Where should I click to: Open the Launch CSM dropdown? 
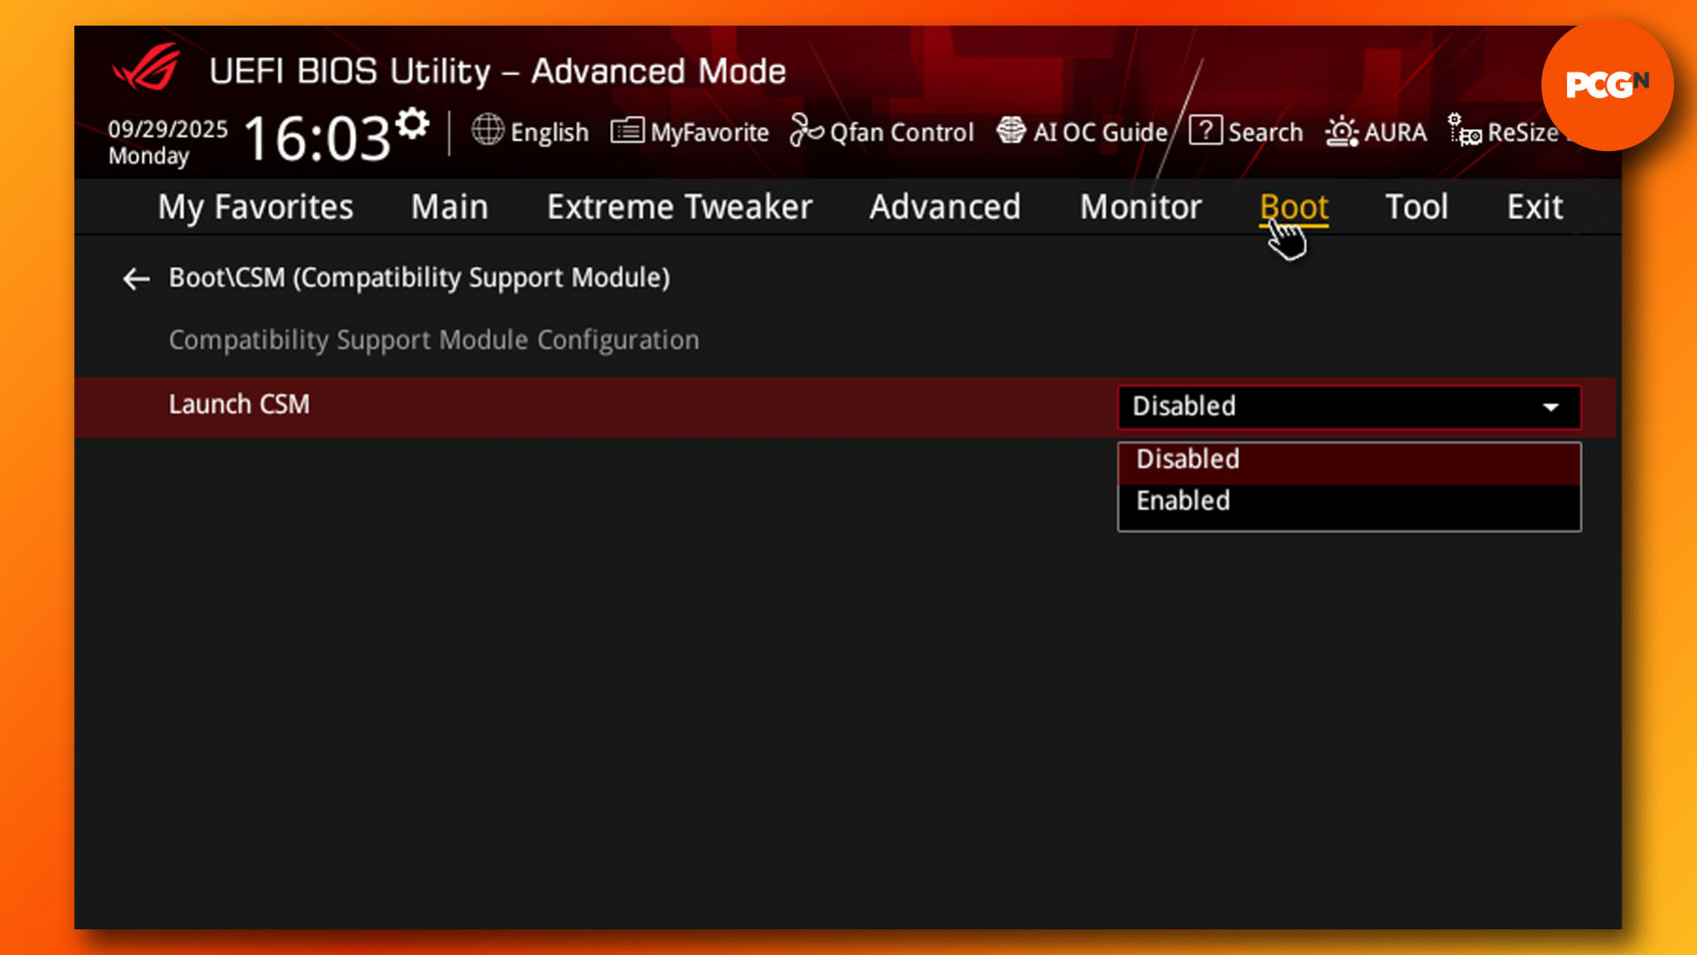(1349, 406)
